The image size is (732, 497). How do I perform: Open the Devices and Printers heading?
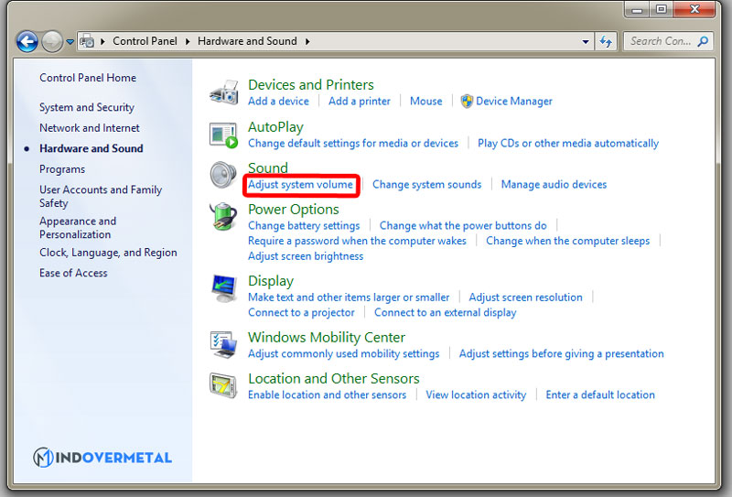(x=310, y=84)
